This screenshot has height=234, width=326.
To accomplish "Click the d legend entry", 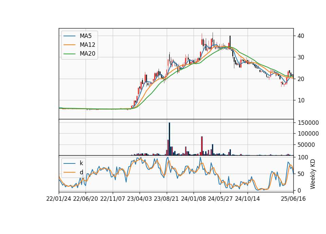I will coord(73,172).
